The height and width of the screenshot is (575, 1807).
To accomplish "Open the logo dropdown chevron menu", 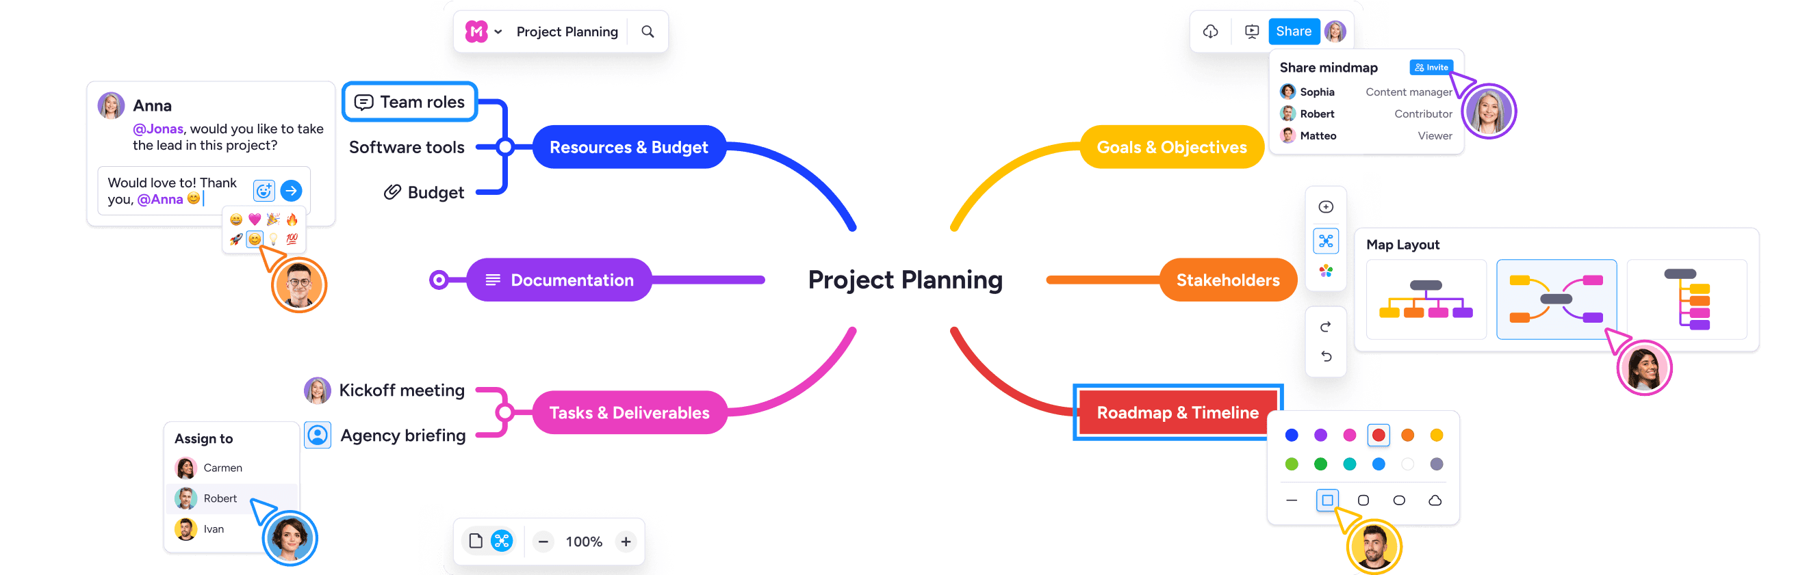I will click(x=498, y=31).
